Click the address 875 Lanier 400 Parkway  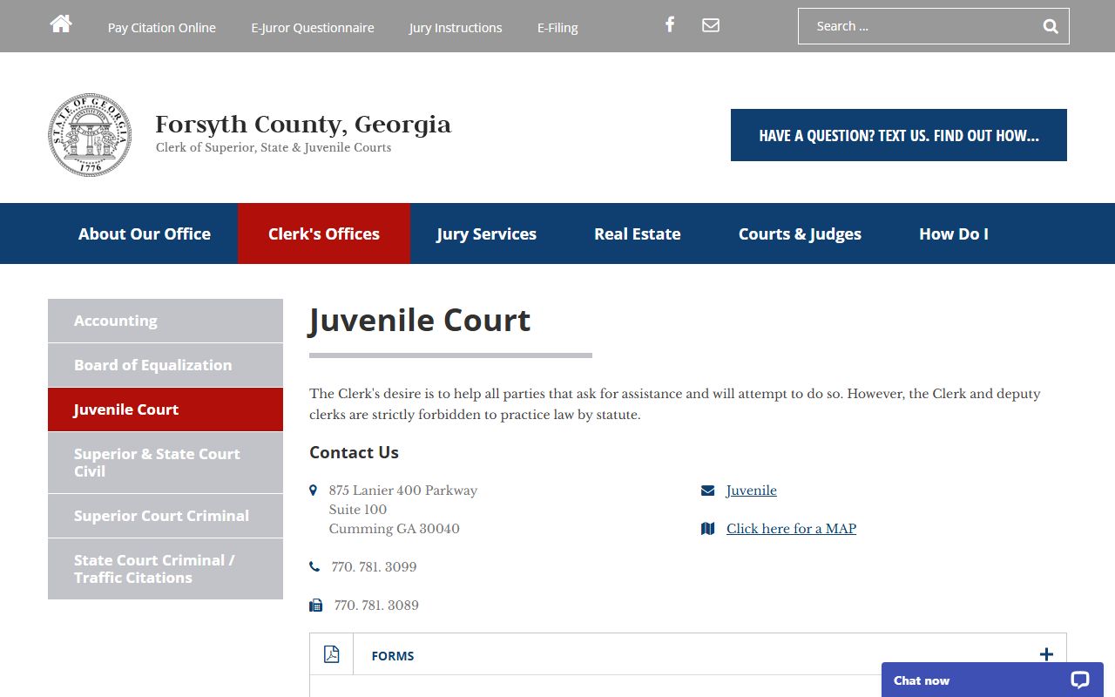tap(403, 491)
